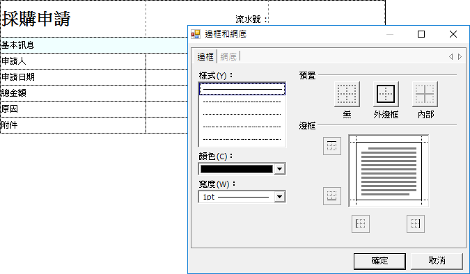Toggle the left border button
The width and height of the screenshot is (470, 274).
point(360,224)
